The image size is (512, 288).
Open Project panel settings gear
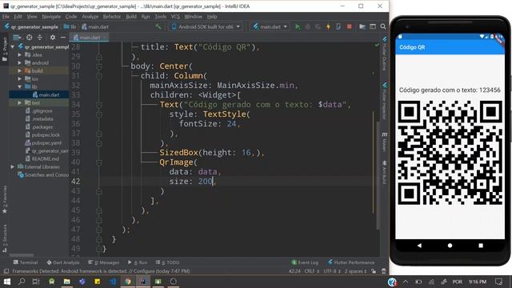tap(52, 38)
